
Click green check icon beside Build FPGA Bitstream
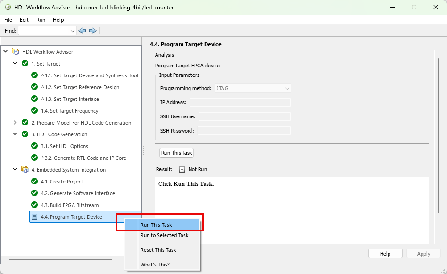(x=34, y=205)
